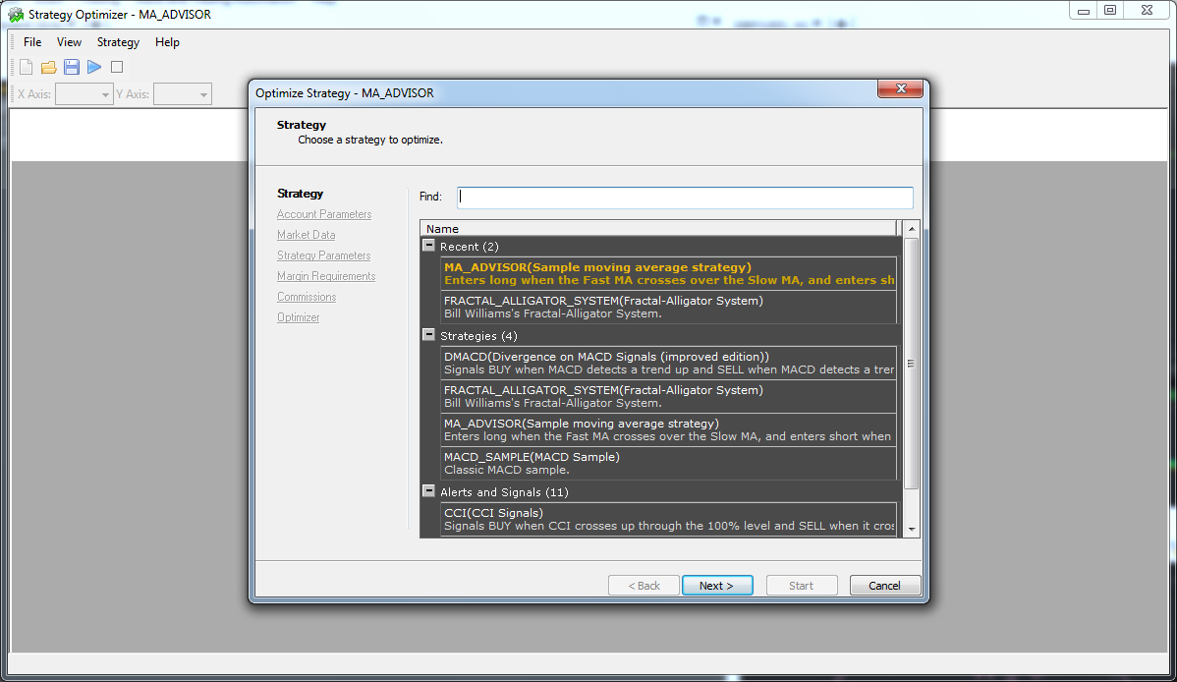Click the Open folder toolbar icon
The height and width of the screenshot is (682, 1177).
(x=48, y=67)
